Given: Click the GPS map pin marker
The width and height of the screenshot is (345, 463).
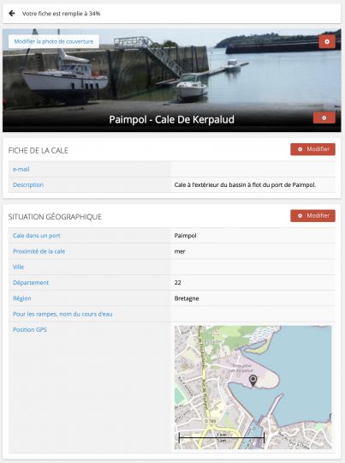Looking at the screenshot, I should (x=253, y=381).
